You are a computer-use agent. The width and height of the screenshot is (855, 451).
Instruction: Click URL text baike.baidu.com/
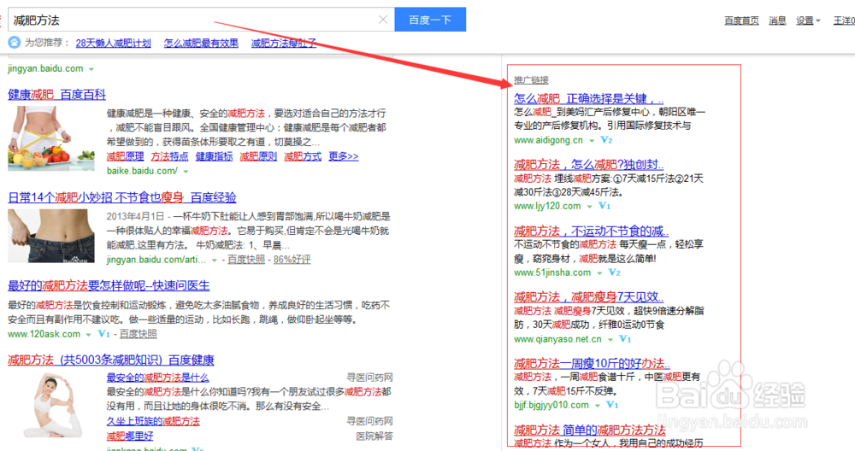click(x=142, y=171)
